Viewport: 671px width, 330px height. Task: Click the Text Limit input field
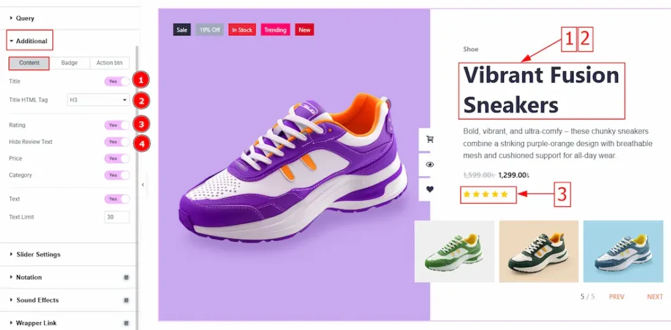click(x=117, y=217)
